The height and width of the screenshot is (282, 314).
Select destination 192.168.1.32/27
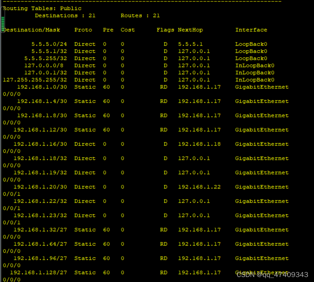(x=40, y=230)
